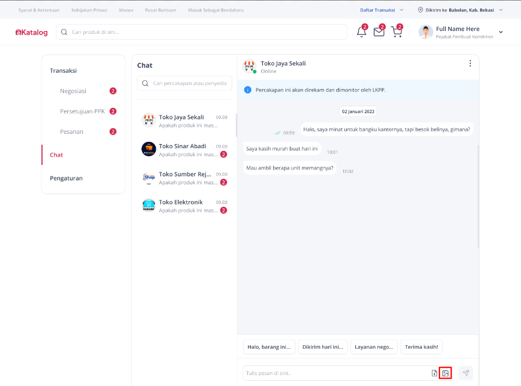This screenshot has height=386, width=521.
Task: Insert quick reply 'Halo, barang ini...'
Action: point(269,347)
